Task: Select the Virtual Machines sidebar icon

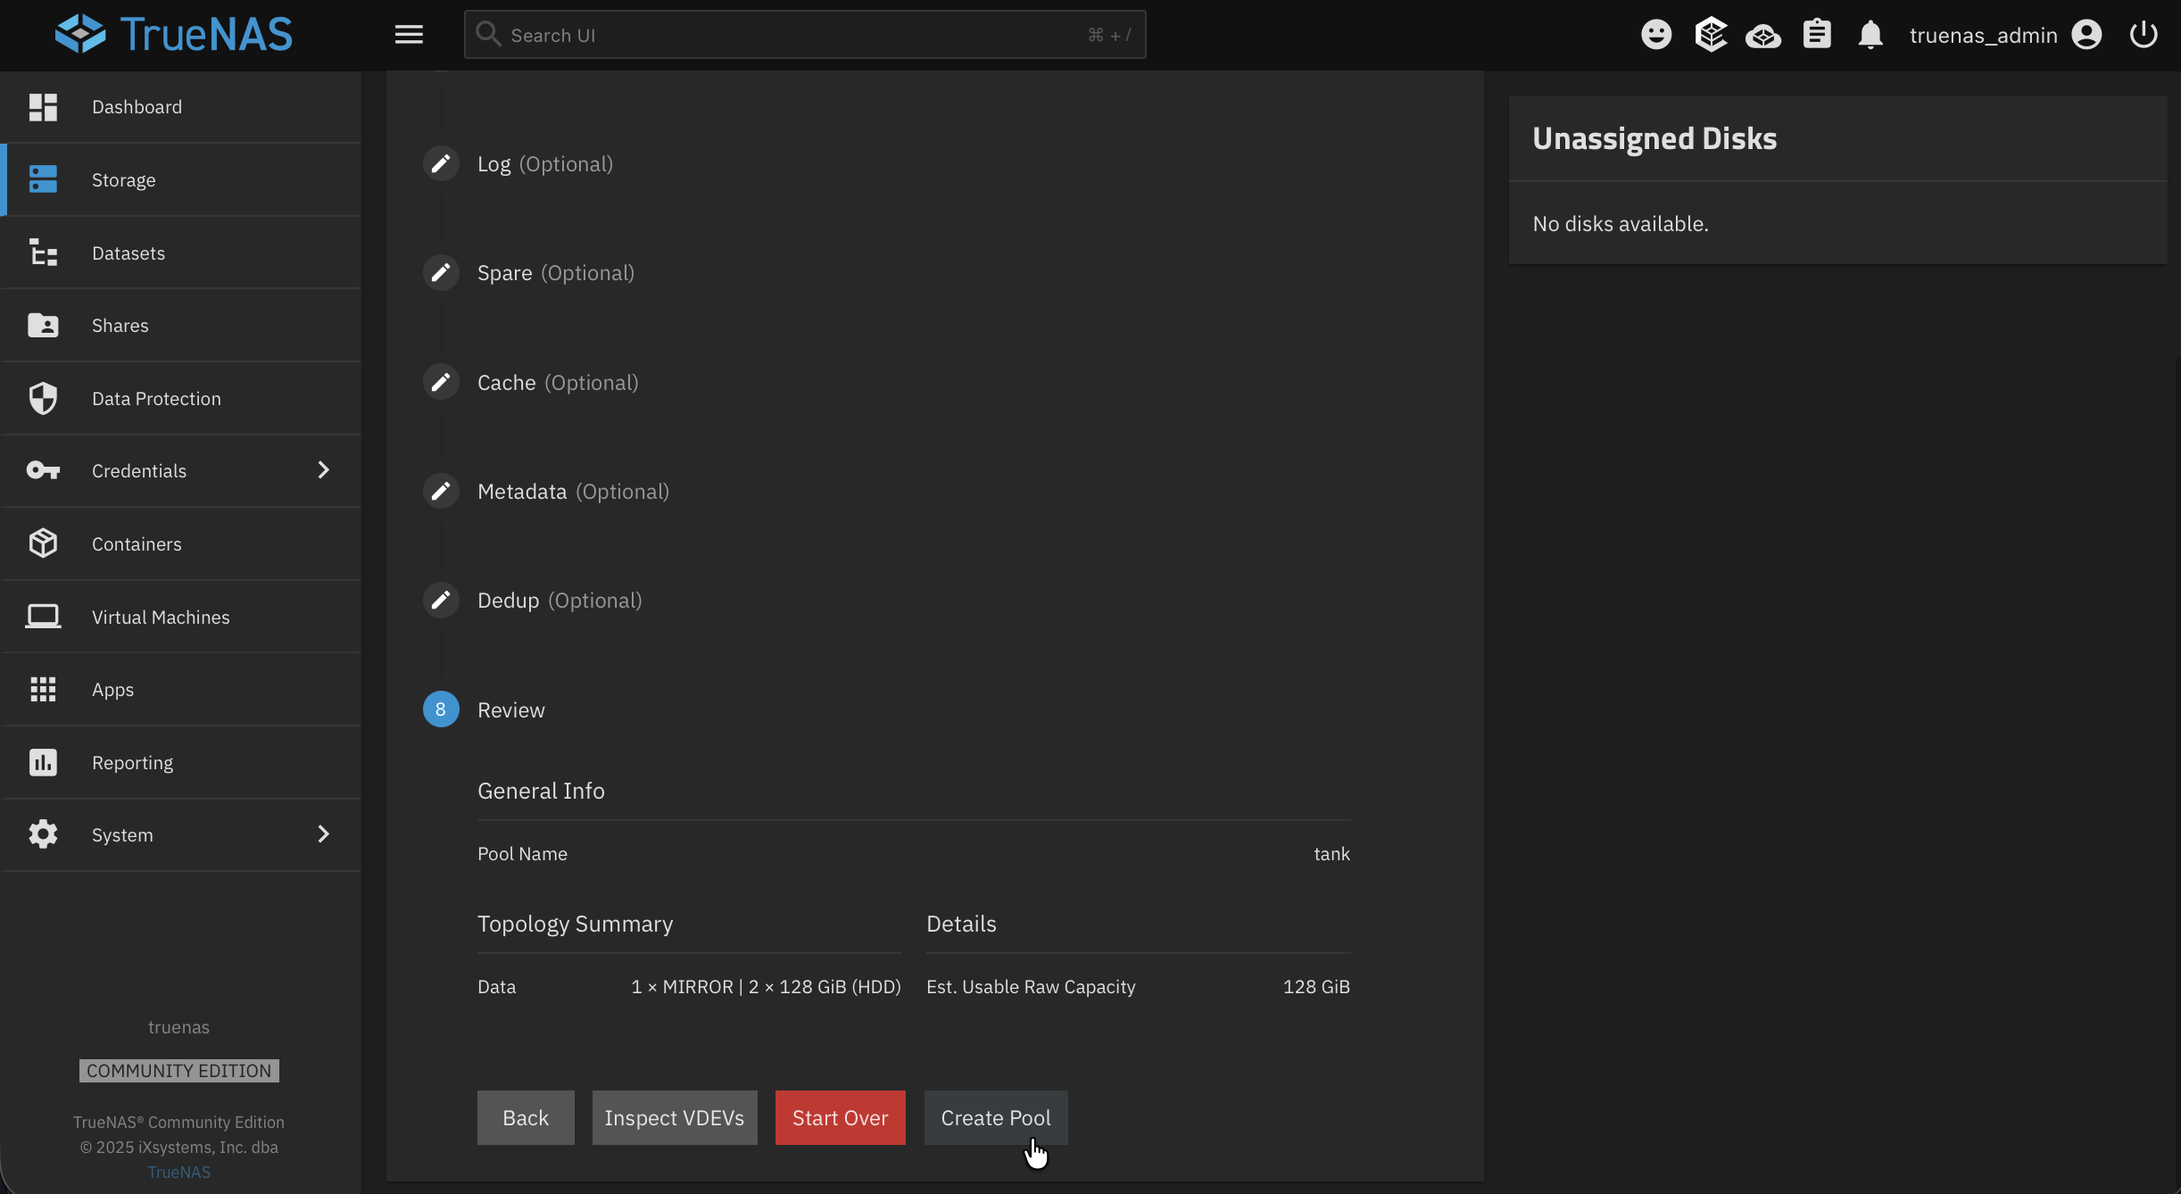Action: point(44,616)
